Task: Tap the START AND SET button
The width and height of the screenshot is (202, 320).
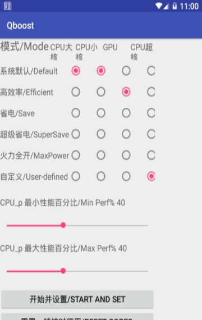Action: coord(77,299)
